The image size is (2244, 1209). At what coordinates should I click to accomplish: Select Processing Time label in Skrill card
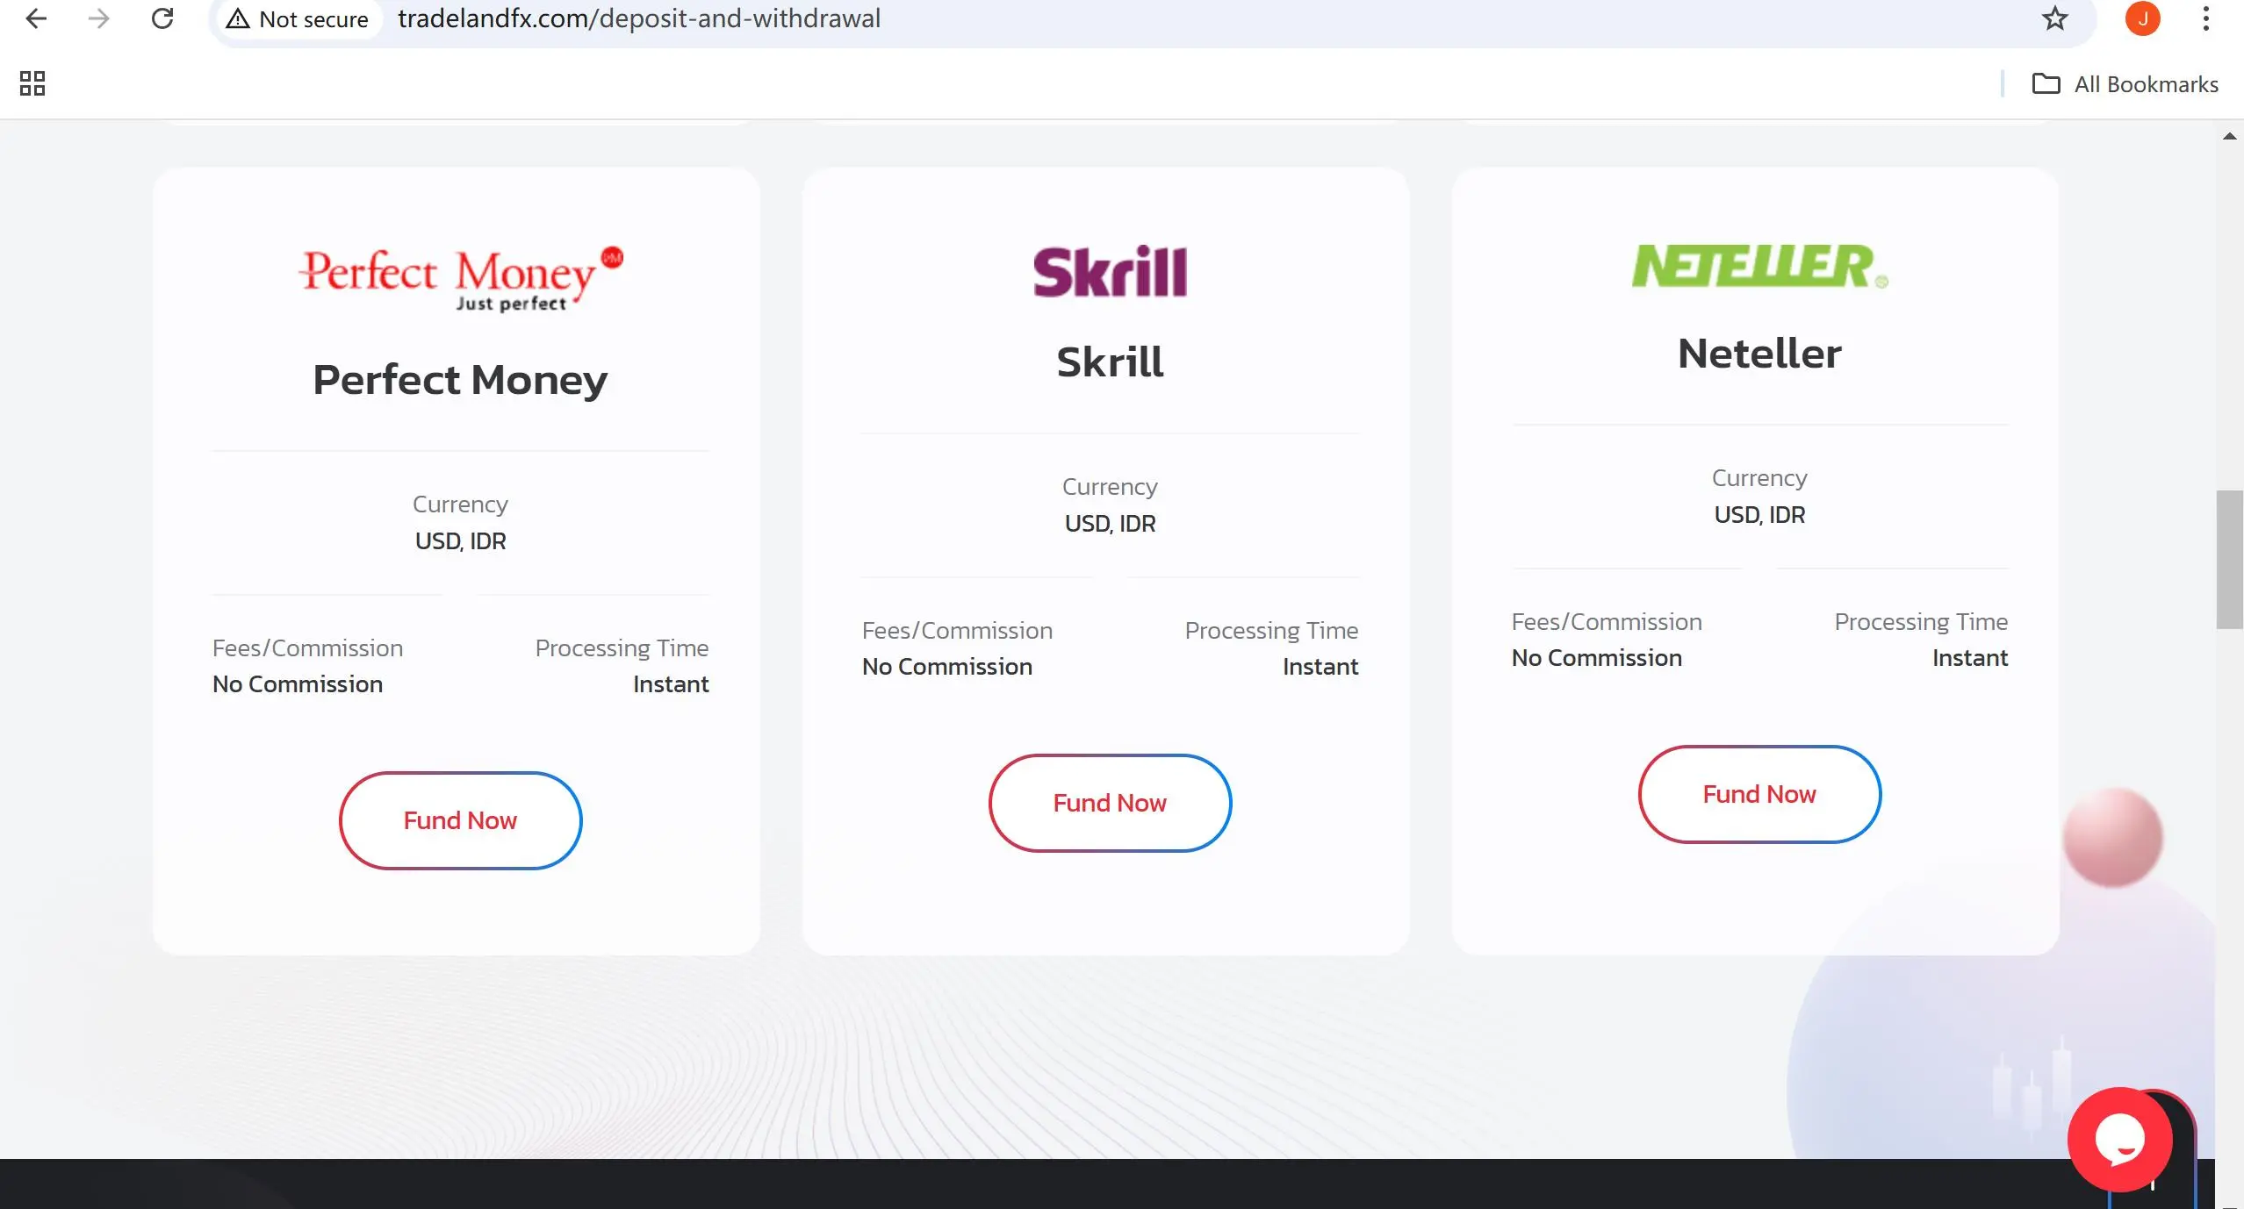pos(1271,631)
